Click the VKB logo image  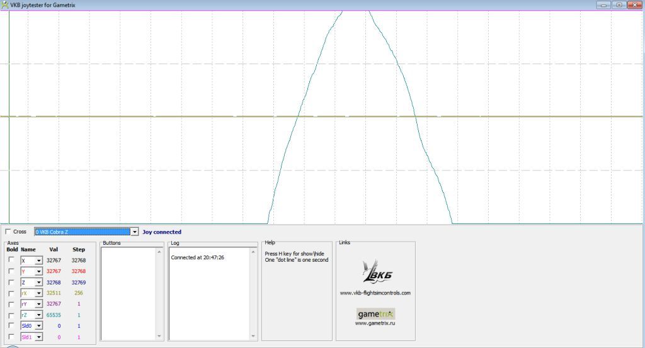tap(375, 271)
